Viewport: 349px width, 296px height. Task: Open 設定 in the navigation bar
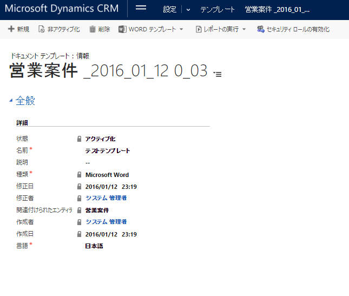[x=169, y=10]
